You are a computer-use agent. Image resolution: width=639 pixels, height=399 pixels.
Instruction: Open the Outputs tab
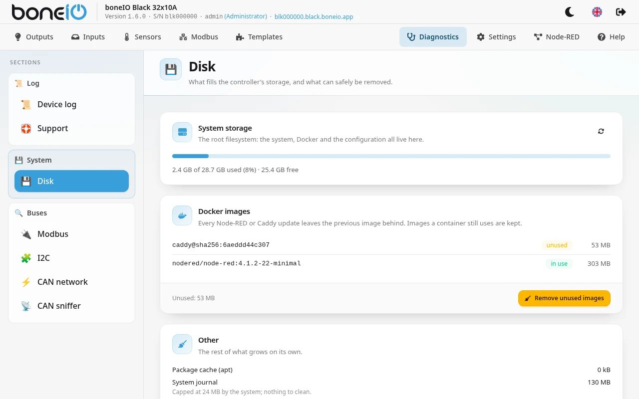(x=34, y=37)
